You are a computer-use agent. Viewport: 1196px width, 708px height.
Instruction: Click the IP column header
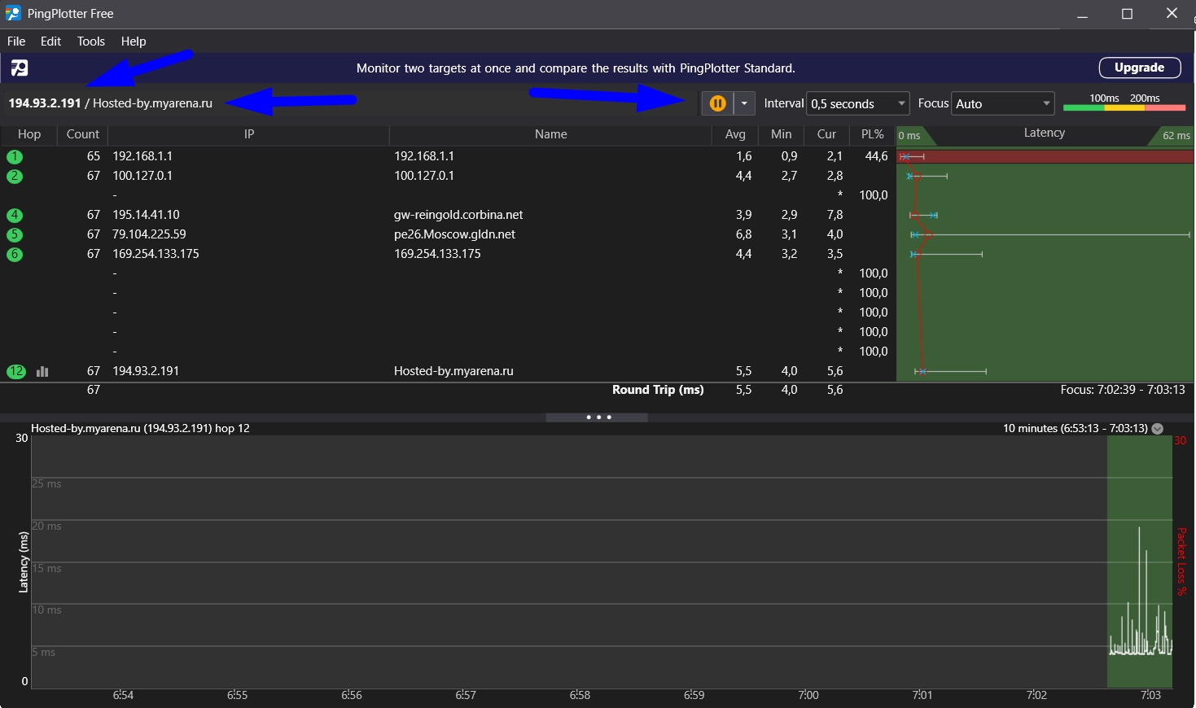click(249, 134)
